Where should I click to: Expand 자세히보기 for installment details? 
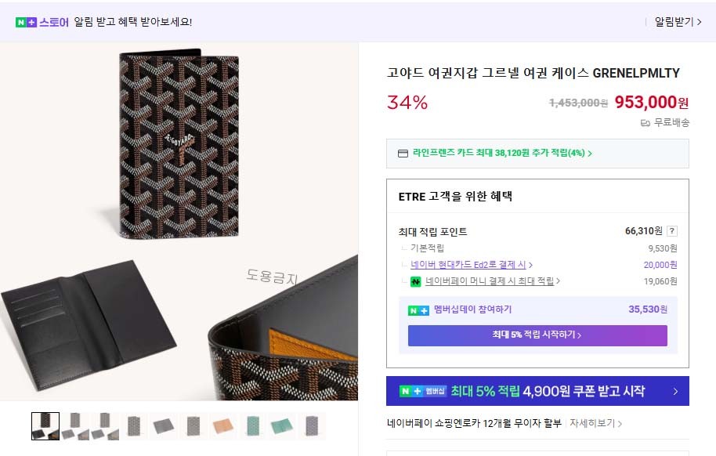click(x=595, y=424)
